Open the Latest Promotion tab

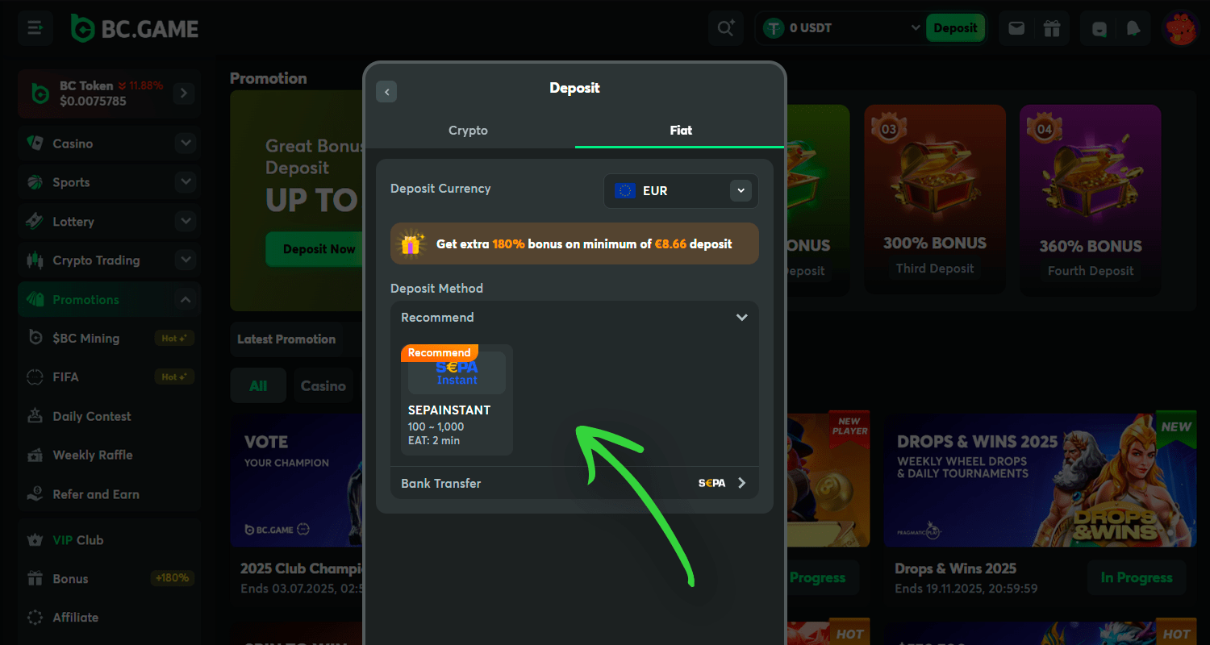(x=286, y=339)
